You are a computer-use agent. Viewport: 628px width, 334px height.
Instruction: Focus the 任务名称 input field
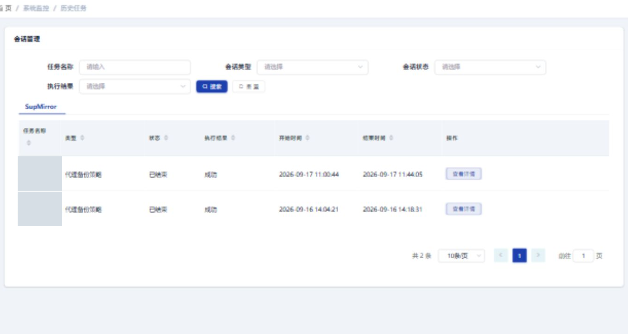[135, 67]
